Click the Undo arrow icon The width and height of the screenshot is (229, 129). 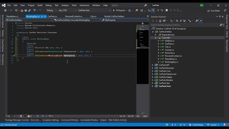point(34,10)
